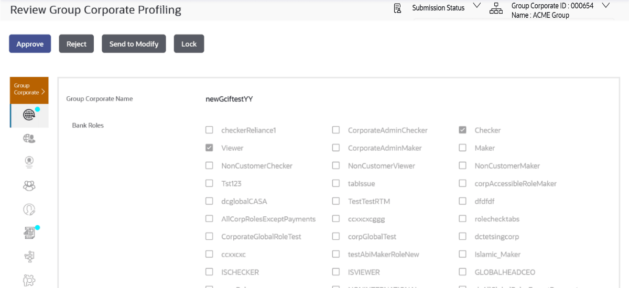Click the user edit pencil sidebar icon
This screenshot has width=629, height=288.
click(x=29, y=209)
